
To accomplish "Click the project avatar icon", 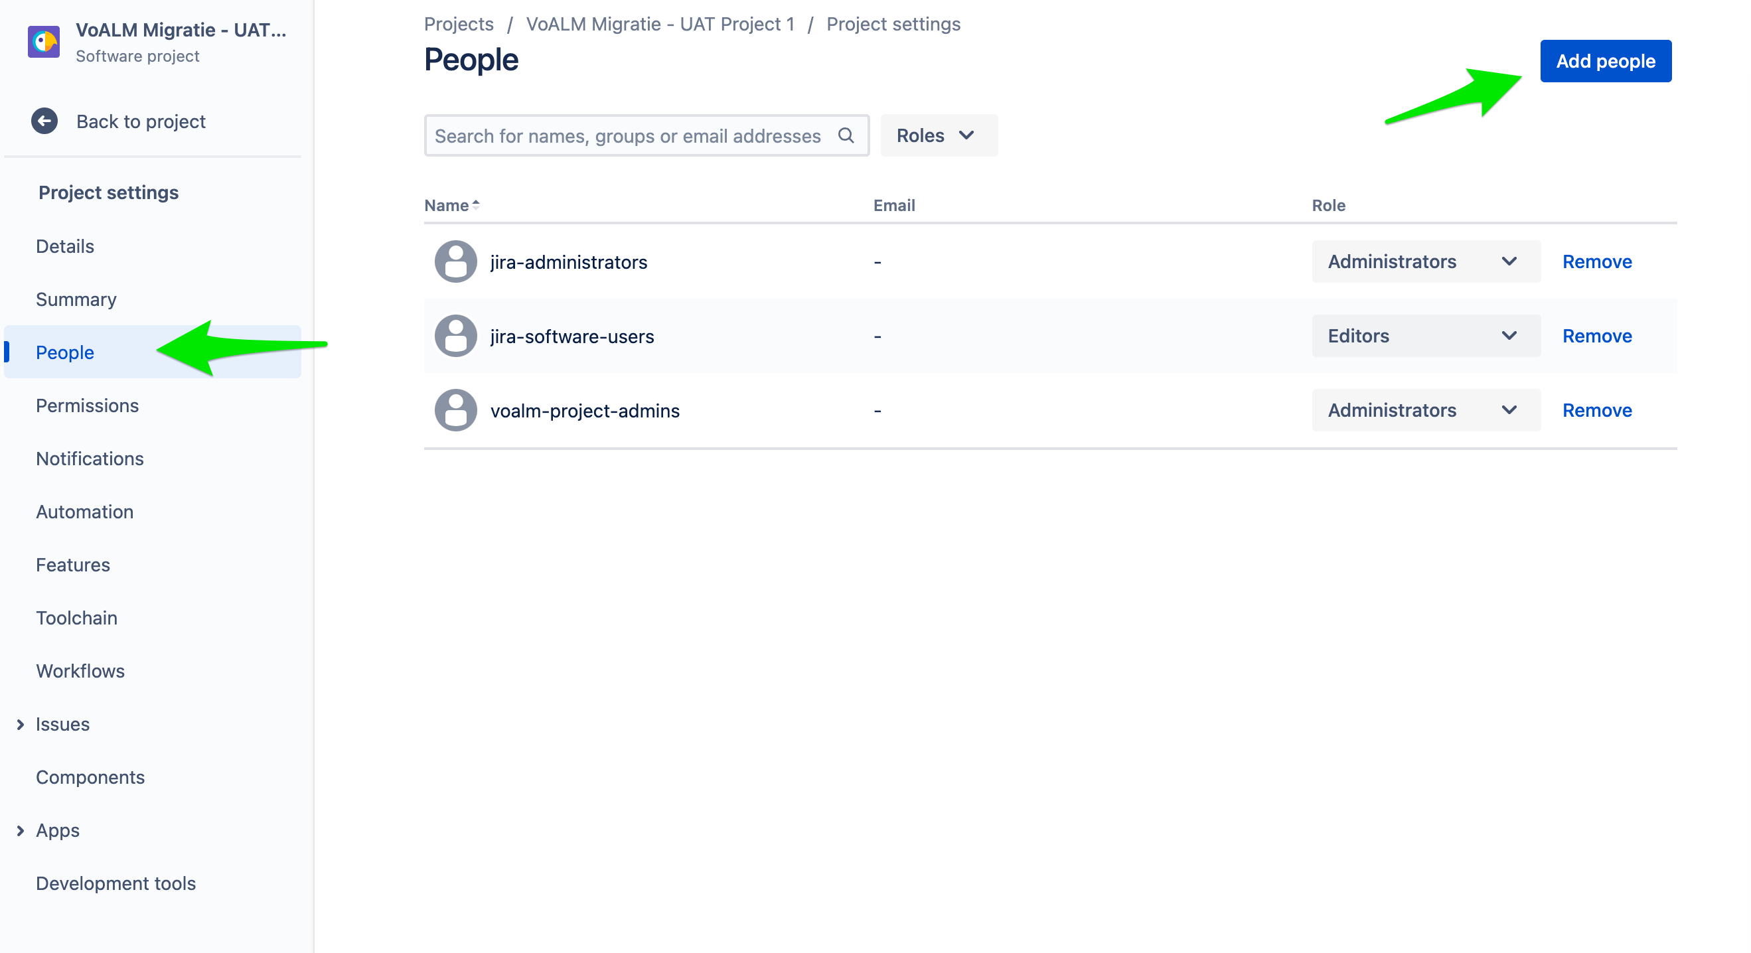I will (x=44, y=42).
